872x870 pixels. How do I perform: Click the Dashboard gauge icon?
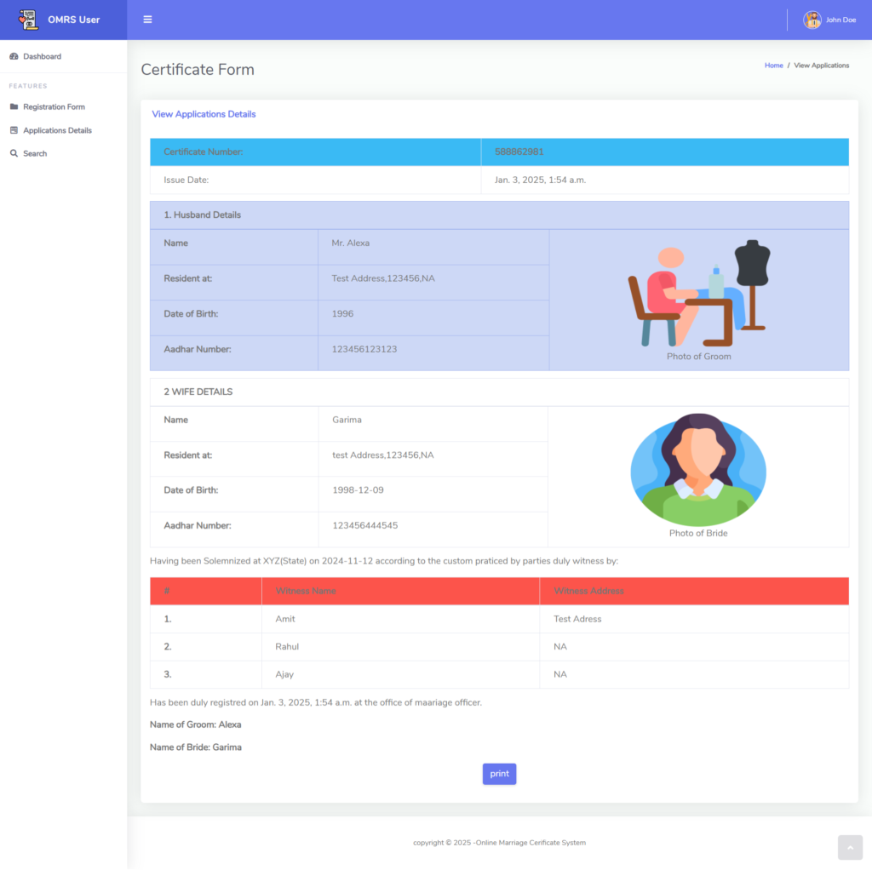point(14,56)
